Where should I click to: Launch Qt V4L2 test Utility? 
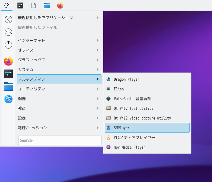(147, 108)
